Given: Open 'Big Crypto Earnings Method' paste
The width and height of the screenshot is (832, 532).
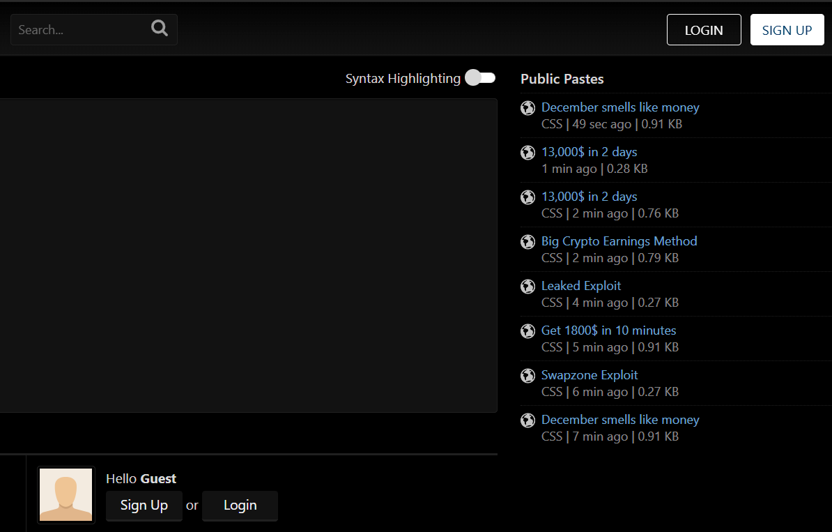Looking at the screenshot, I should tap(619, 241).
